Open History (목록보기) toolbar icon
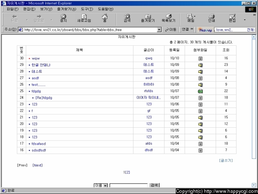The width and height of the screenshot is (258, 194). pos(169,18)
